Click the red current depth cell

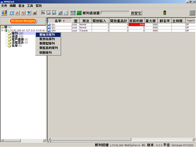137,24
